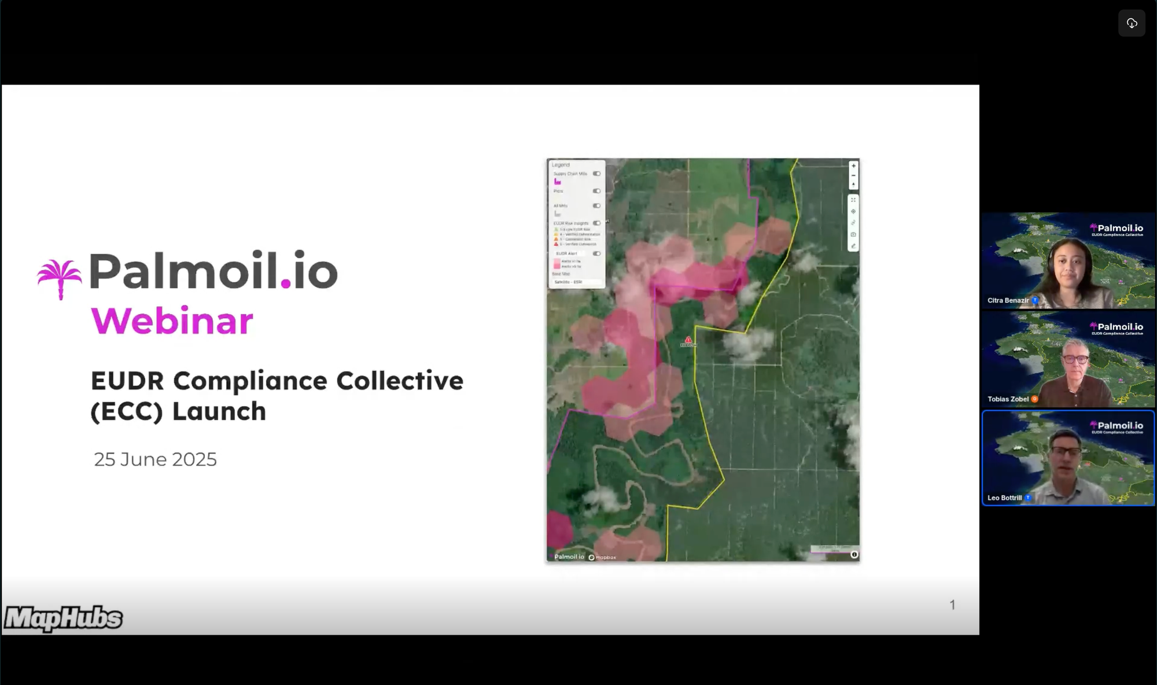The height and width of the screenshot is (685, 1157).
Task: Click the 'Webinar' slide heading
Action: [172, 321]
